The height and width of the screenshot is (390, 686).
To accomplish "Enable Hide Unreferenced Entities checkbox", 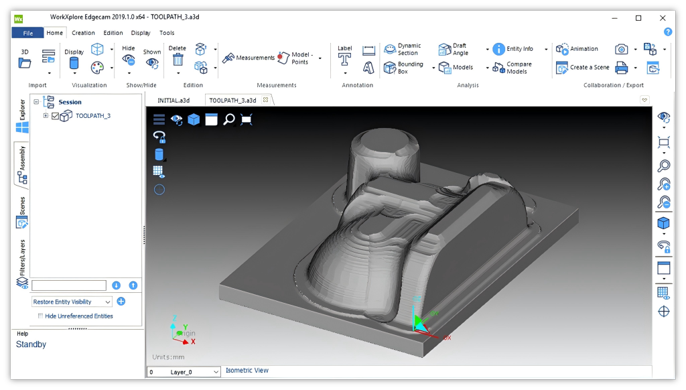I will (41, 316).
